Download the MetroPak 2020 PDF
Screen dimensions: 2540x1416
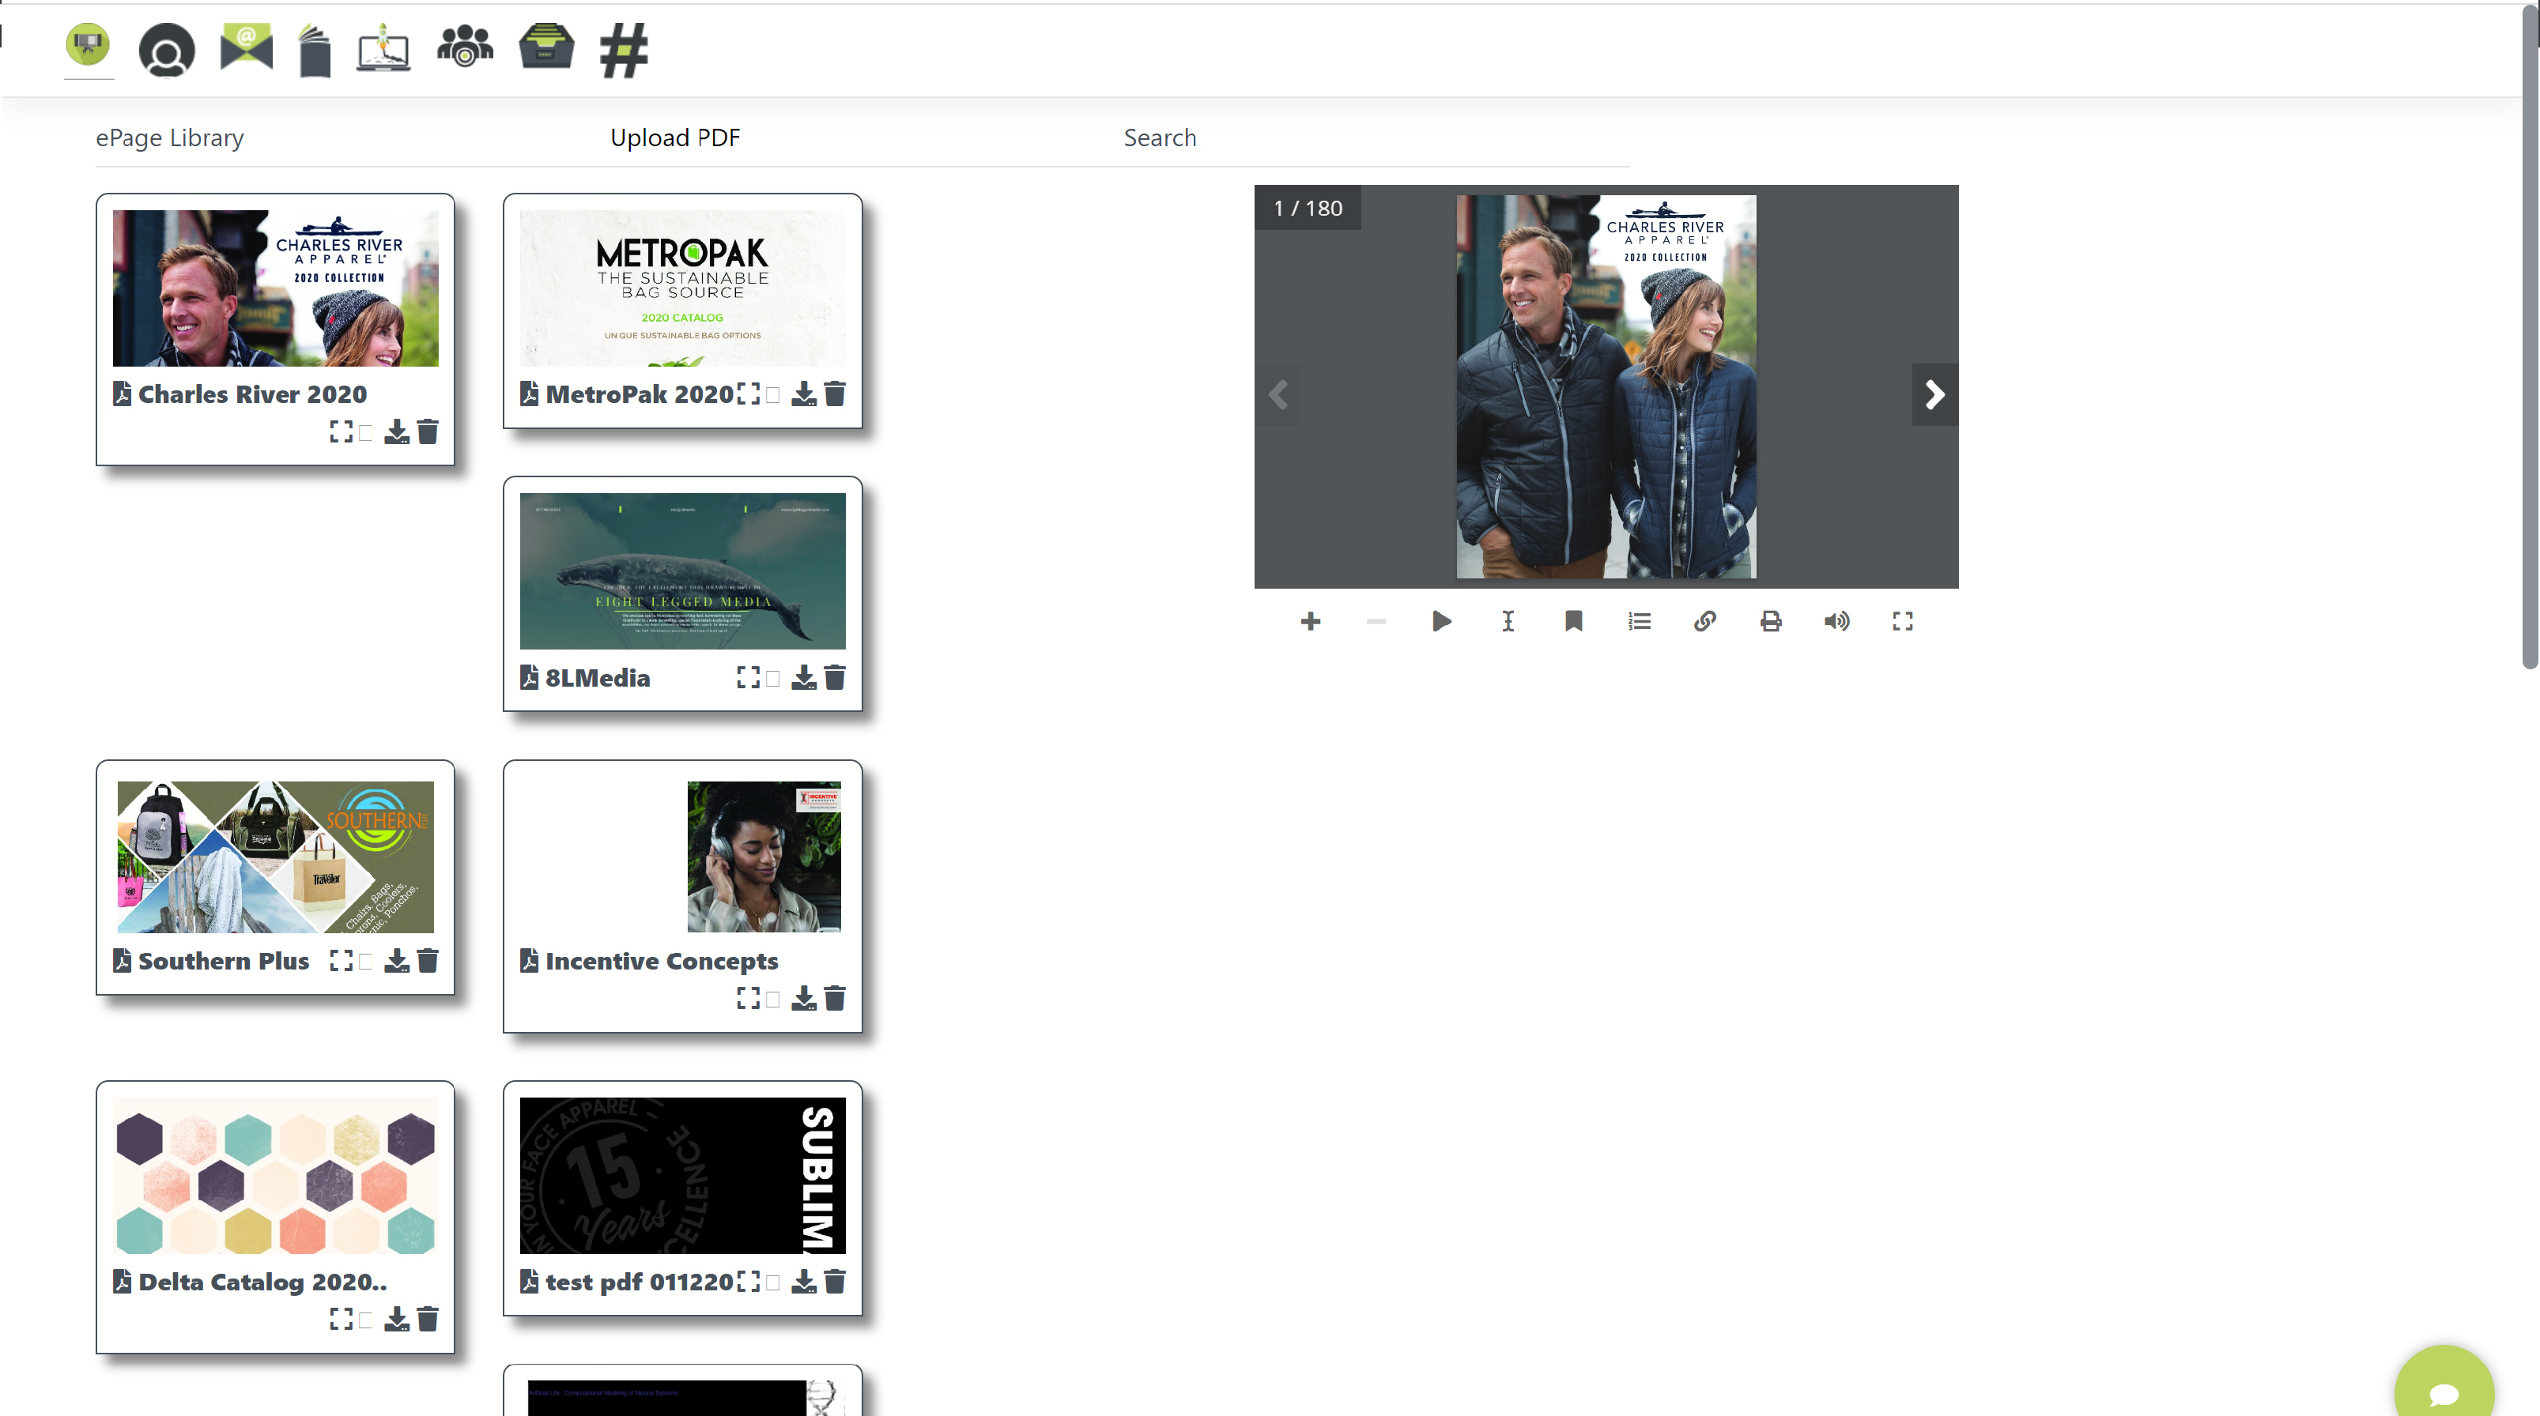(804, 394)
